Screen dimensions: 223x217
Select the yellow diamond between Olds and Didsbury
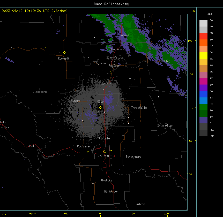[101, 107]
